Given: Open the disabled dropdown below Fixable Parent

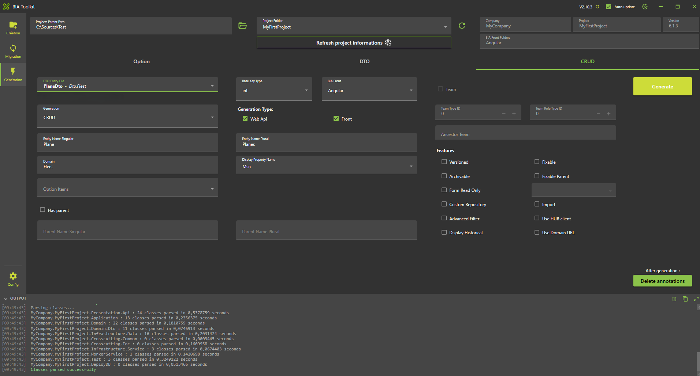Looking at the screenshot, I should 574,190.
